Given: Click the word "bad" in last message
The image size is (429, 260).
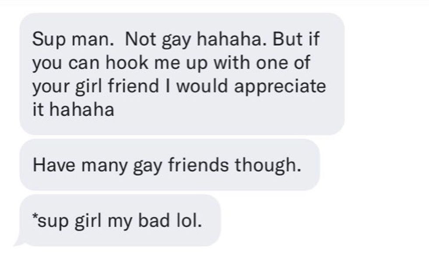Looking at the screenshot, I should 154,220.
